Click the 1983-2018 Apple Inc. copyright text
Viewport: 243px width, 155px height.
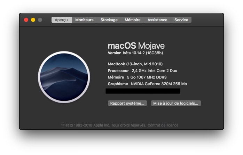tap(103, 125)
